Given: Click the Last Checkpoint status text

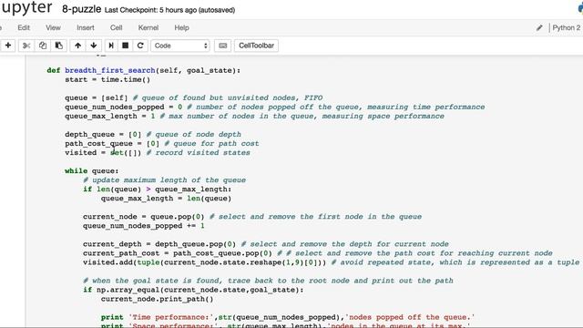Looking at the screenshot, I should (169, 10).
